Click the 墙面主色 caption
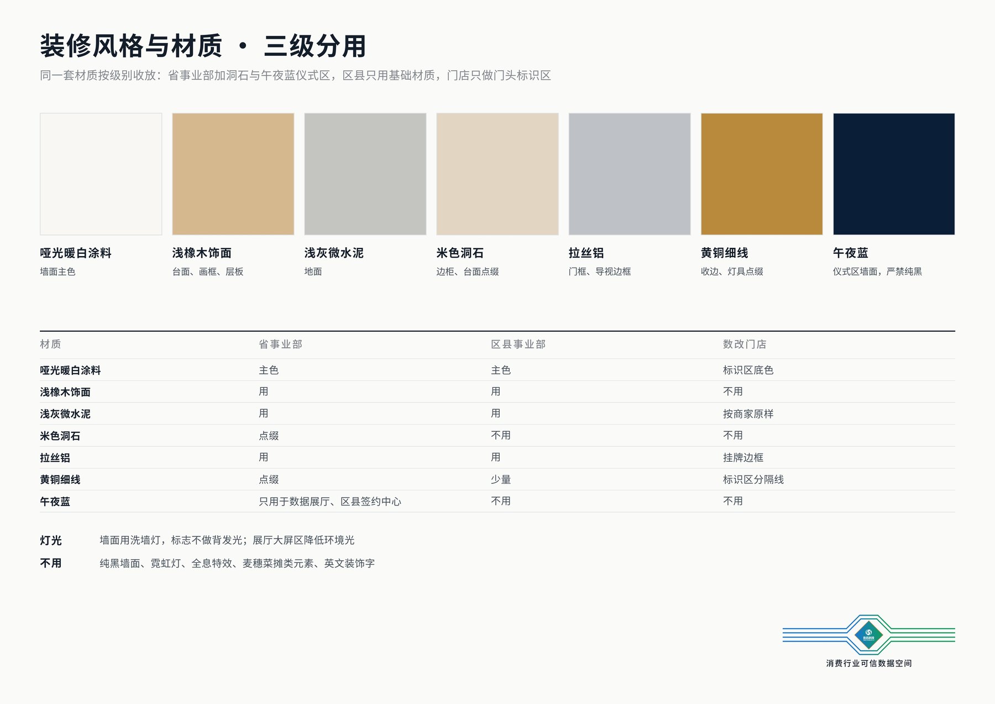 57,272
